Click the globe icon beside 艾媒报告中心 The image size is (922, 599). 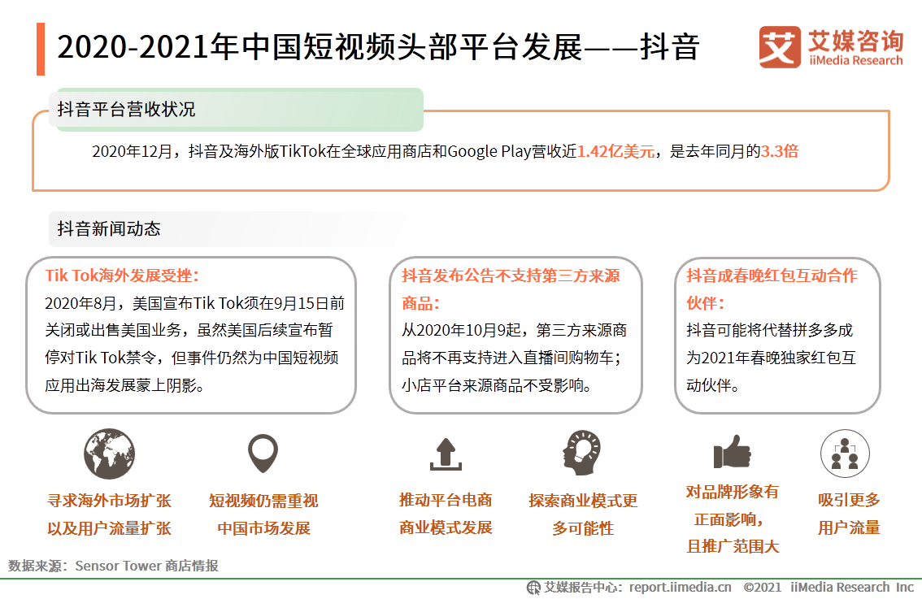click(x=532, y=587)
